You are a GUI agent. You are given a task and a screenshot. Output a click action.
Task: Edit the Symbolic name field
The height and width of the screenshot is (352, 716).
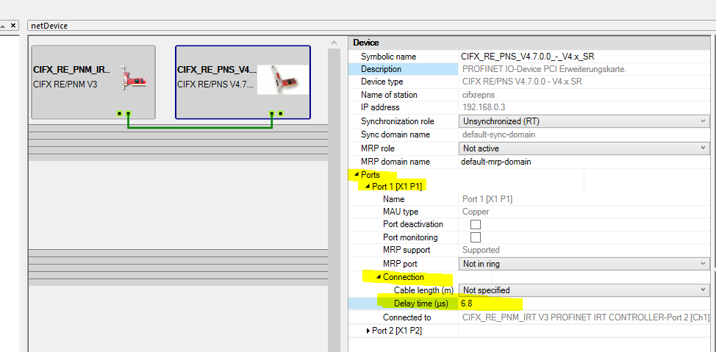click(x=584, y=57)
